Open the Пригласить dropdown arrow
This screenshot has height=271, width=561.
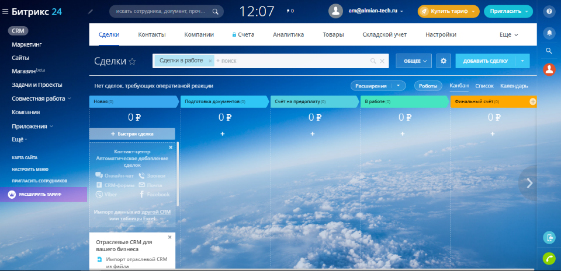[x=527, y=12]
